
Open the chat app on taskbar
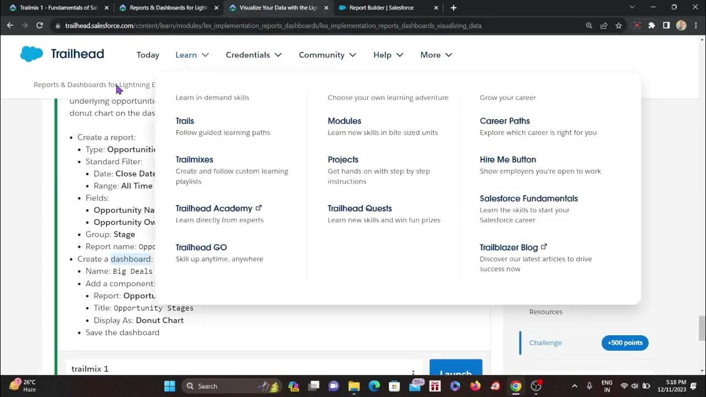(x=333, y=386)
